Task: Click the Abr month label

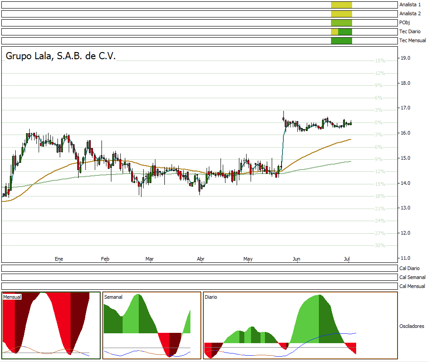Action: tap(201, 259)
